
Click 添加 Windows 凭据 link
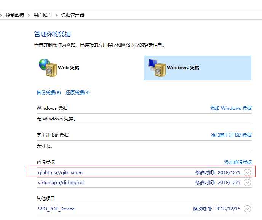[231, 108]
